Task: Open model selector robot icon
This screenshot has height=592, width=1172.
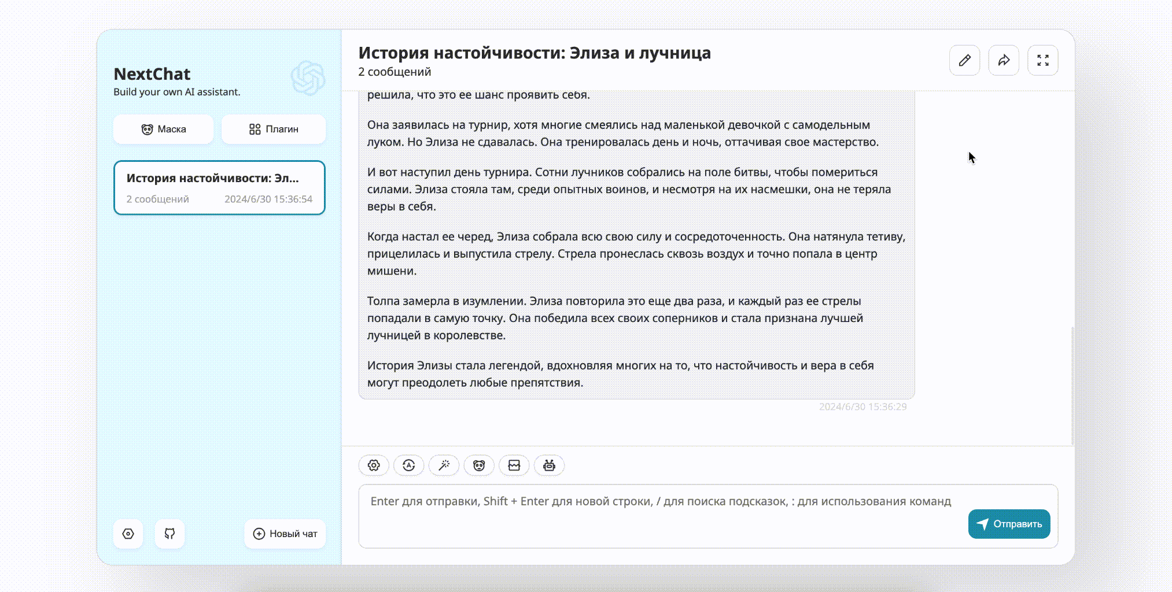Action: (550, 465)
